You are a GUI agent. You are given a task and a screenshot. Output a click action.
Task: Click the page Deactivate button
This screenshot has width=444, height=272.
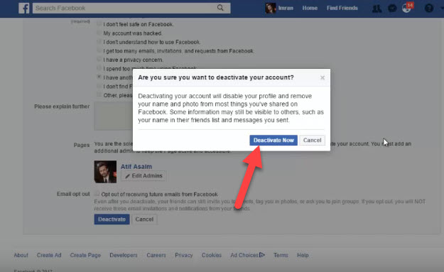(112, 219)
